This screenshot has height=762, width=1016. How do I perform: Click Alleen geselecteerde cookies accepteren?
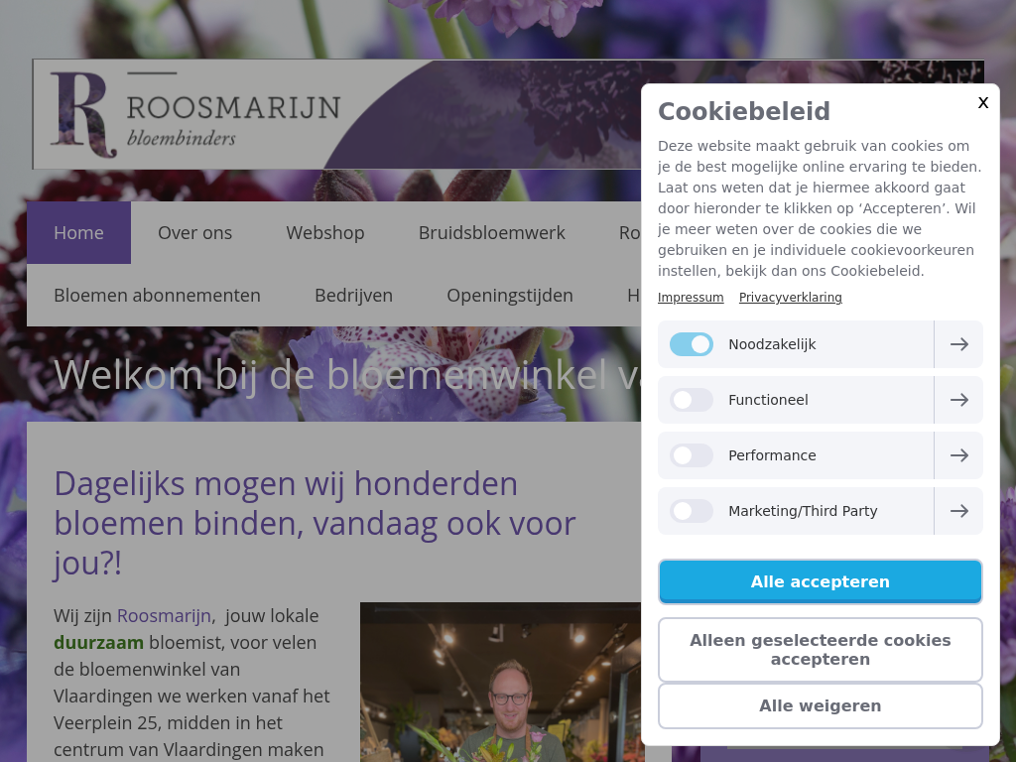(x=821, y=649)
